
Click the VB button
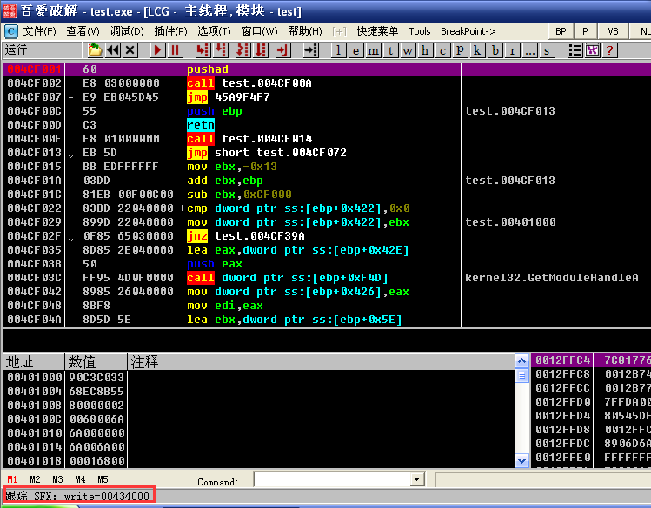(x=613, y=31)
